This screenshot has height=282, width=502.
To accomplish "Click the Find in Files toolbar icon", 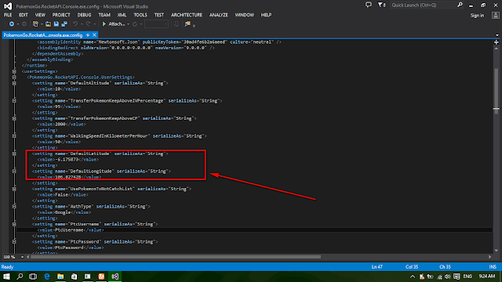I will coord(187,24).
